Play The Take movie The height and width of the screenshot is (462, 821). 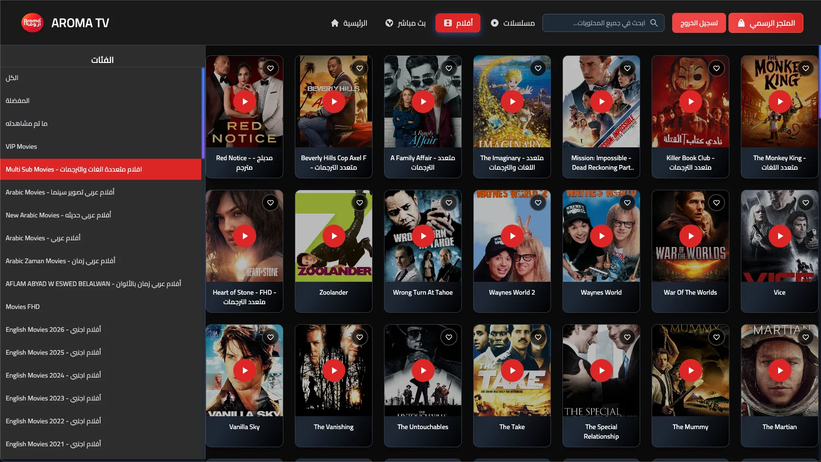512,370
